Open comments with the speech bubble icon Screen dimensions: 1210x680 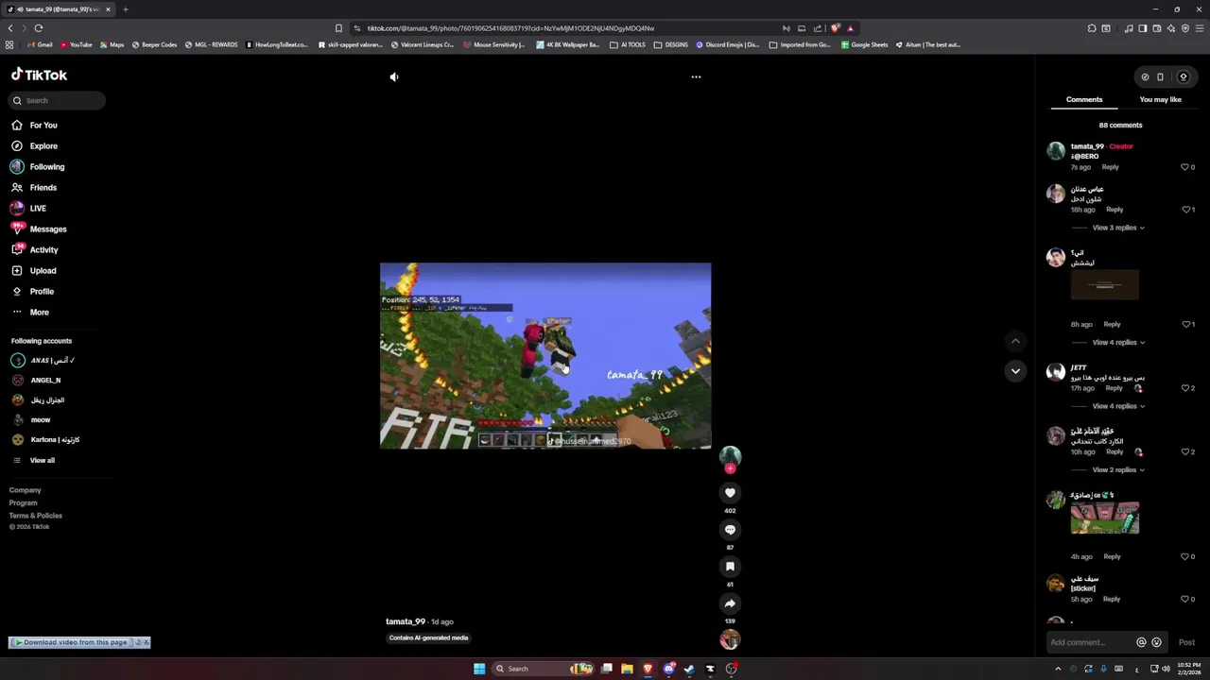[x=730, y=529]
